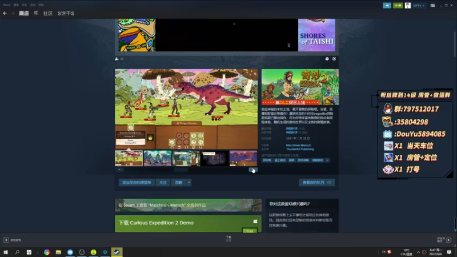The width and height of the screenshot is (457, 257).
Task: Click the second user tag
Action: click(x=280, y=160)
